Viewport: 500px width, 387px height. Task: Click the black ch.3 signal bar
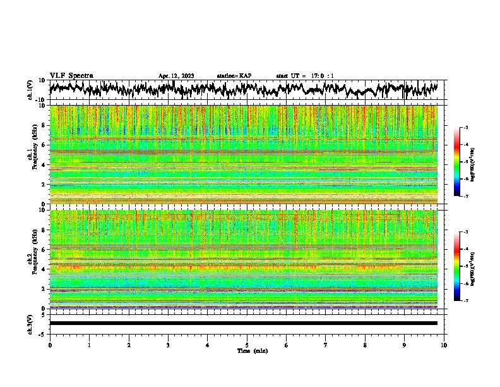pyautogui.click(x=244, y=323)
